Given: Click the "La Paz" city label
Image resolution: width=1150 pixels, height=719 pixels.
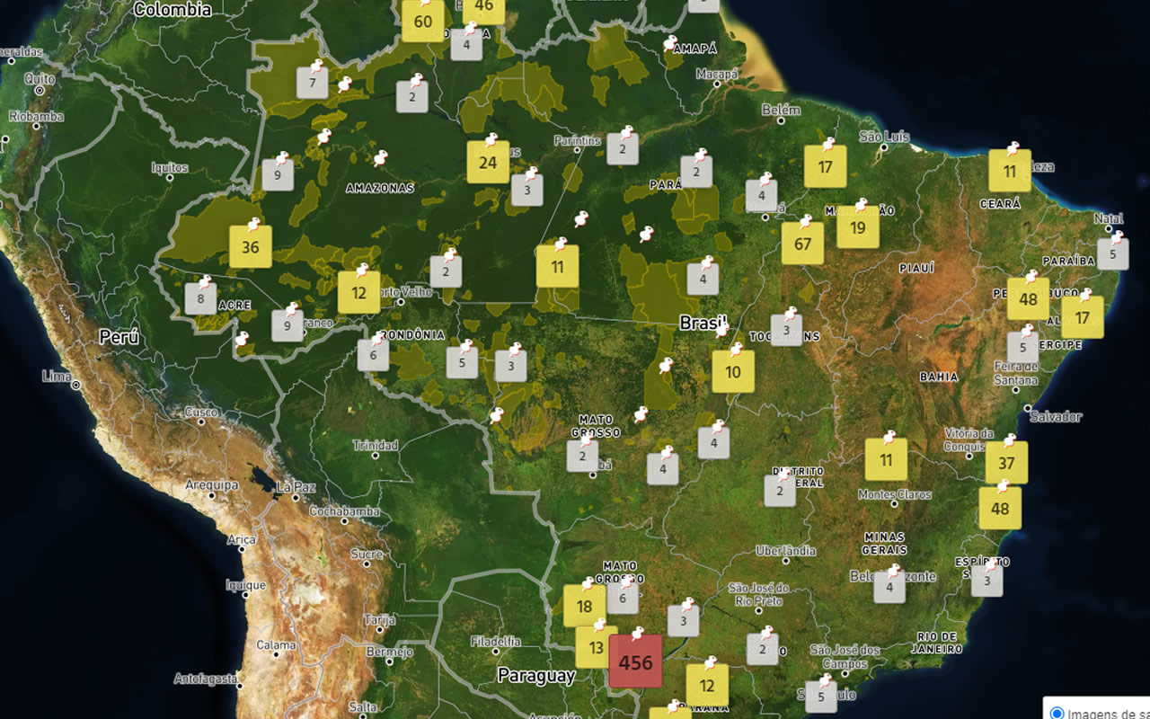Looking at the screenshot, I should coord(296,487).
